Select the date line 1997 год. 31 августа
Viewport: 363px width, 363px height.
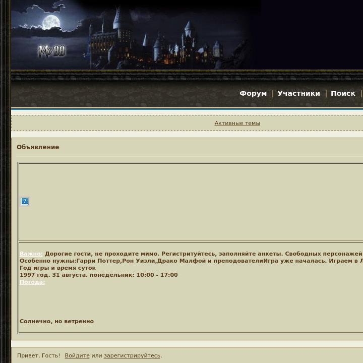[x=54, y=275]
